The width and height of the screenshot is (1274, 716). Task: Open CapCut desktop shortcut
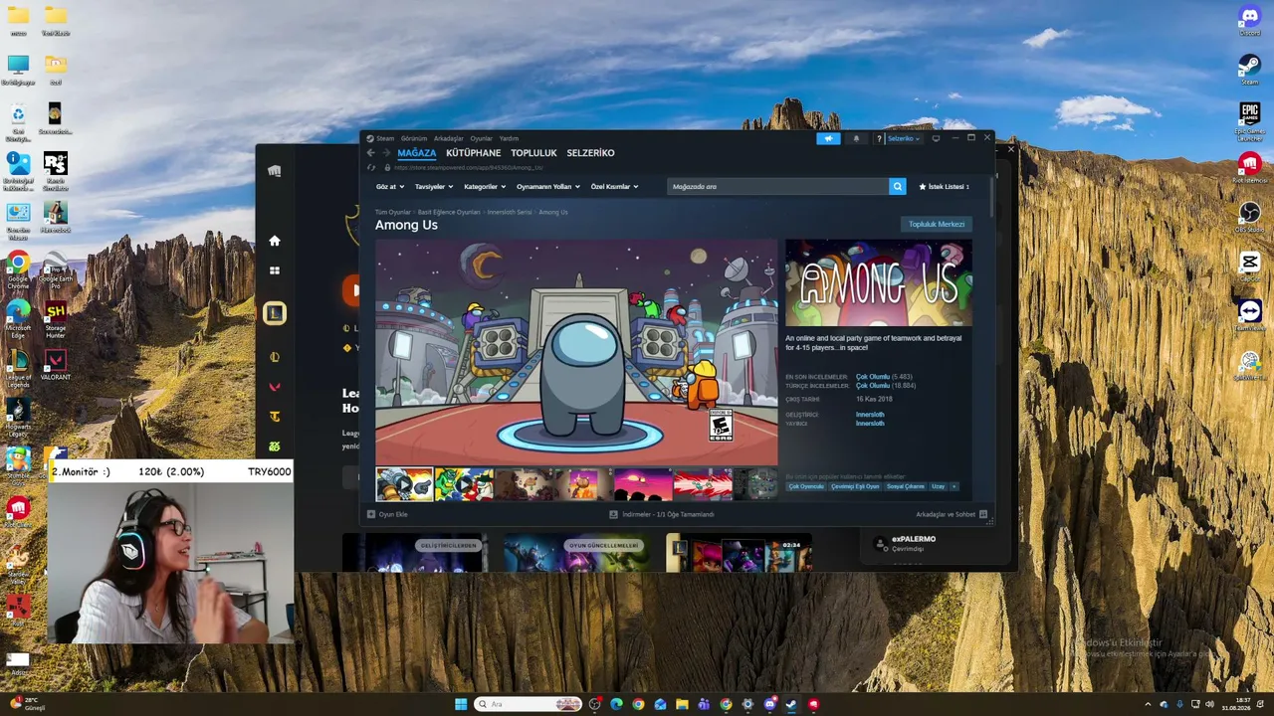1249,266
